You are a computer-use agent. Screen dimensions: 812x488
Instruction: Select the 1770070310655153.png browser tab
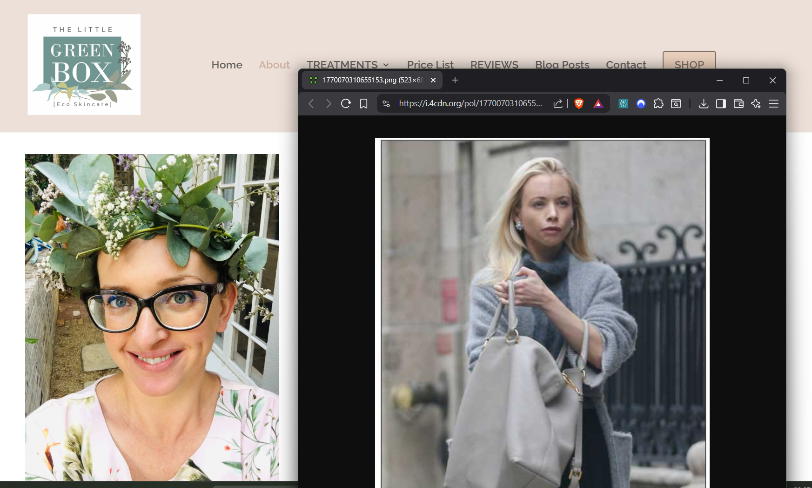pyautogui.click(x=372, y=80)
